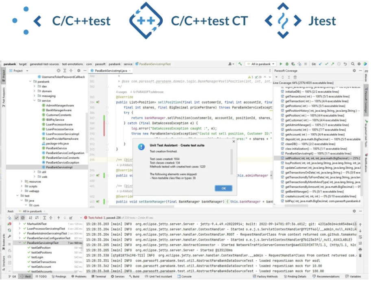This screenshot has width=371, height=282.
Task: Open All in parabank run configuration dropdown
Action: point(261,64)
